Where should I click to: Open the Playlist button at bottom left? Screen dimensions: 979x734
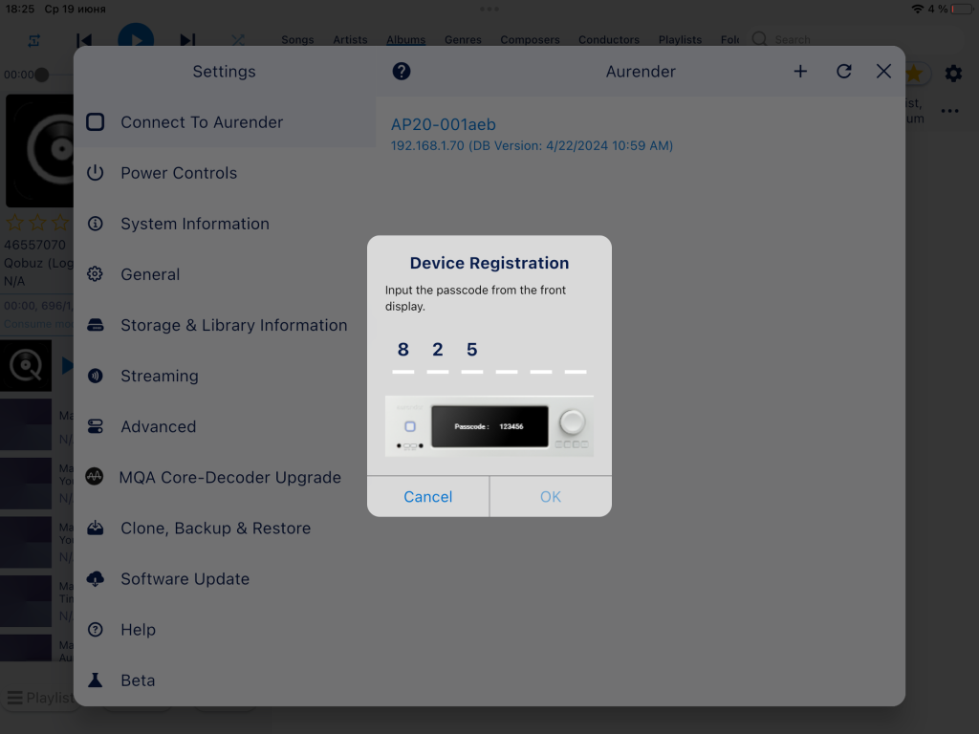coord(40,697)
